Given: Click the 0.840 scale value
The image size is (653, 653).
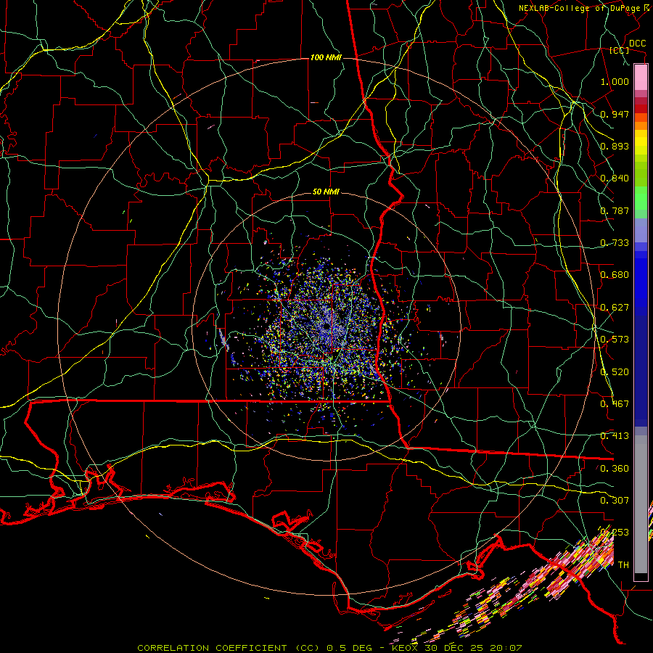Looking at the screenshot, I should click(615, 178).
